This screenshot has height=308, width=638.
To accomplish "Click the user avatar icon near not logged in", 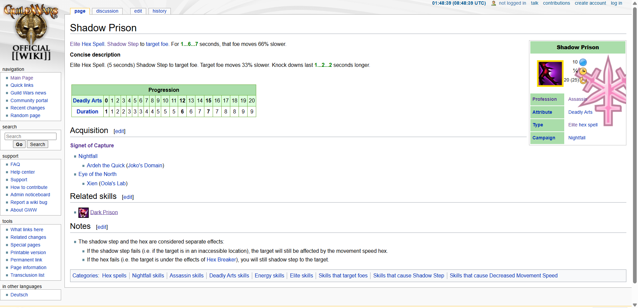I will 493,3.
